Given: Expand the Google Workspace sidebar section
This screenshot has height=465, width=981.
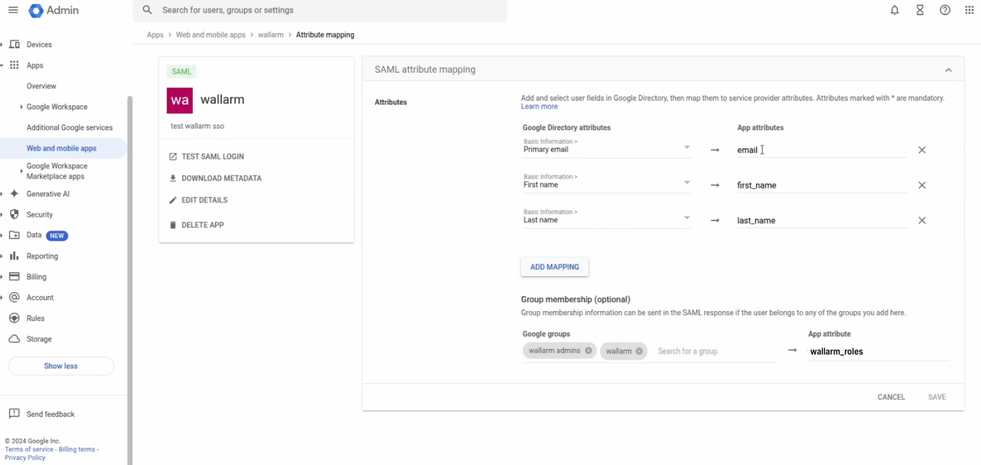Looking at the screenshot, I should pos(21,106).
